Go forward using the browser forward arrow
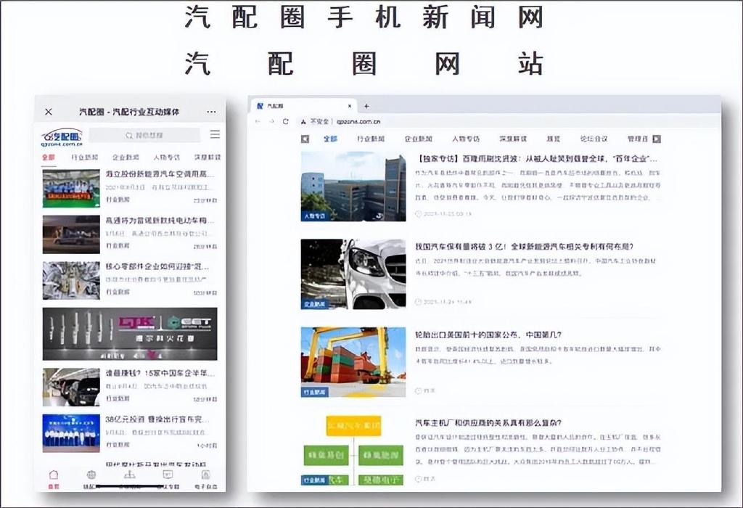Image resolution: width=743 pixels, height=508 pixels. tap(271, 121)
